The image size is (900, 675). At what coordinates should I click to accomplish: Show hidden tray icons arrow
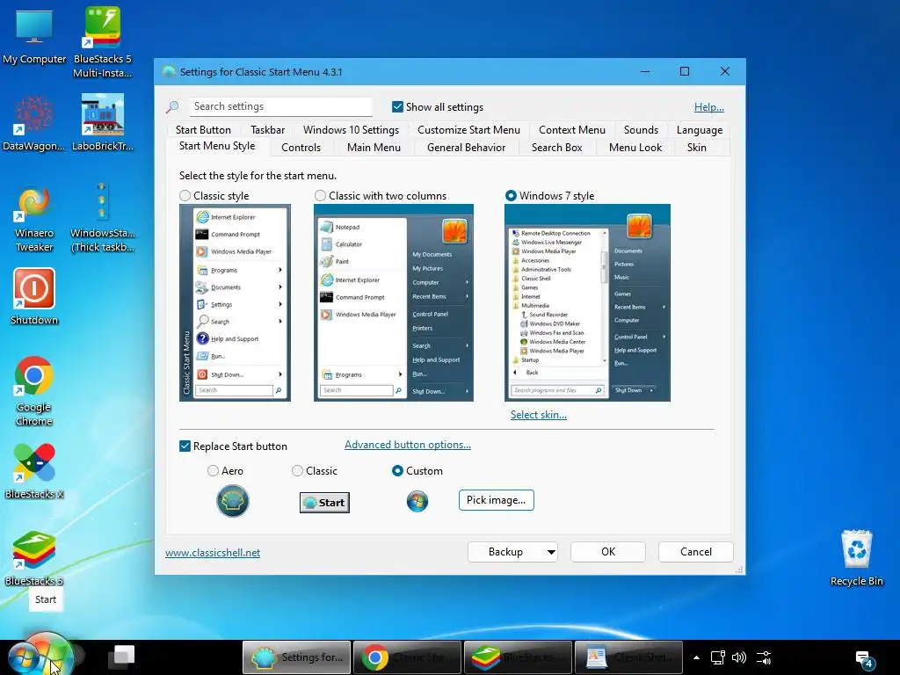tap(696, 657)
